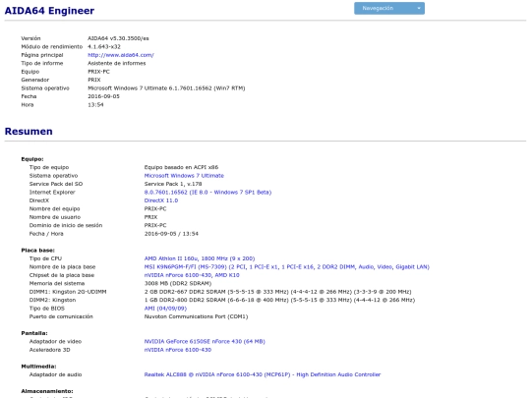Click the Service Pack 1, v.178 value
Screen dimensions: 531x398
[173, 184]
